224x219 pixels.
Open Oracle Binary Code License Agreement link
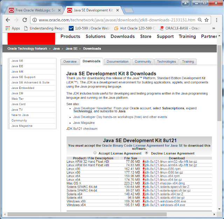pos(142,146)
